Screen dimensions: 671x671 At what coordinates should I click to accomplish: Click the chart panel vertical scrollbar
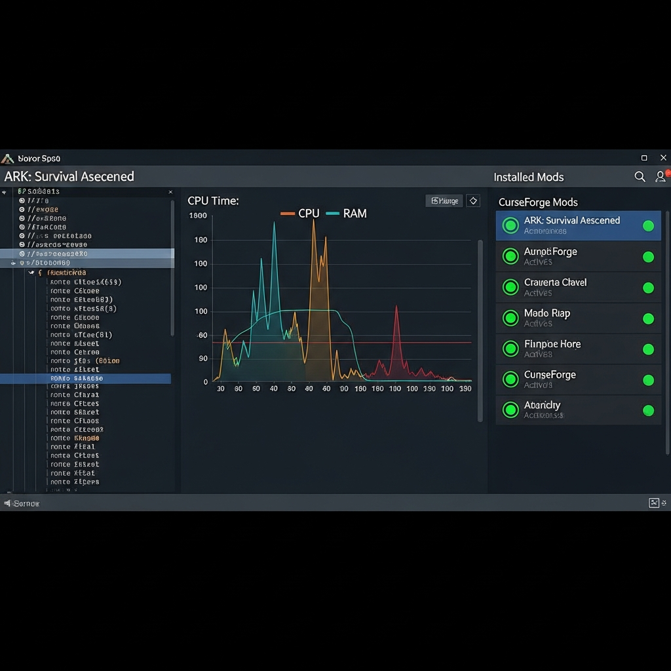coord(480,331)
